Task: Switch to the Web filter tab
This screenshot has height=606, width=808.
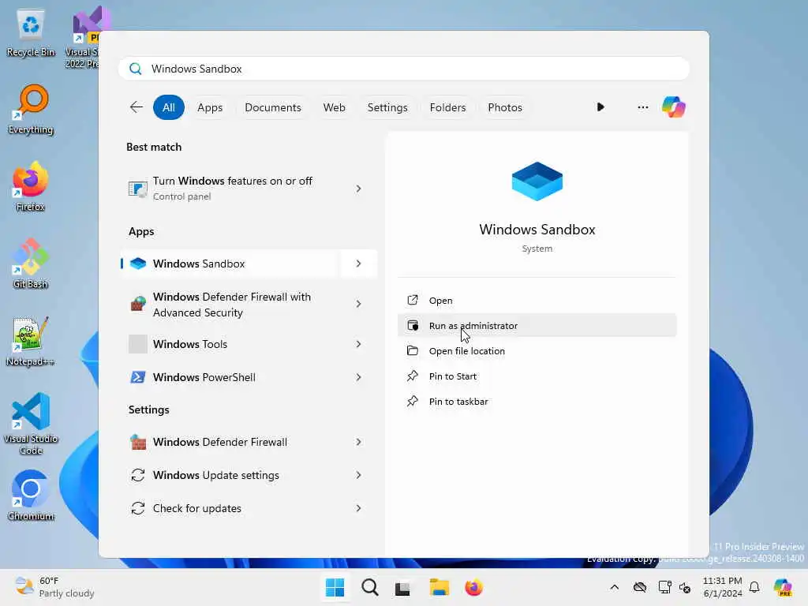Action: point(334,107)
